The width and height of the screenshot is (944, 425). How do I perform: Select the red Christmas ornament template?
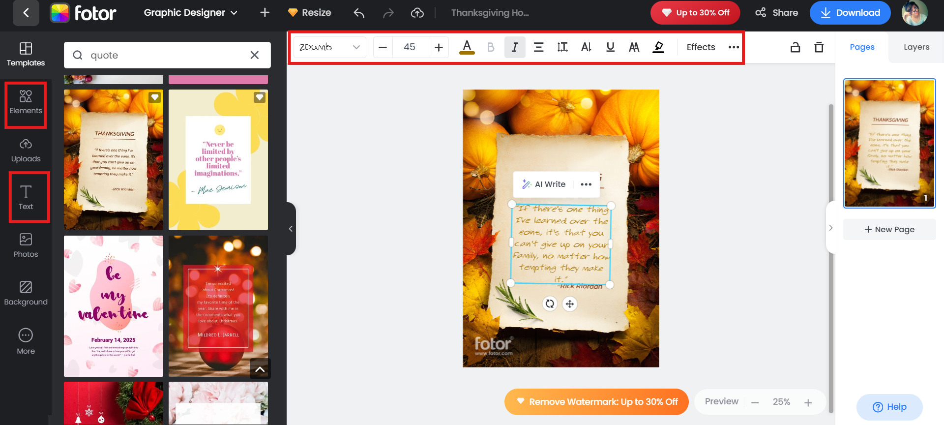point(218,306)
